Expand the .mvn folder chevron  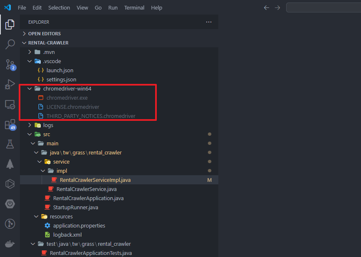click(x=30, y=52)
